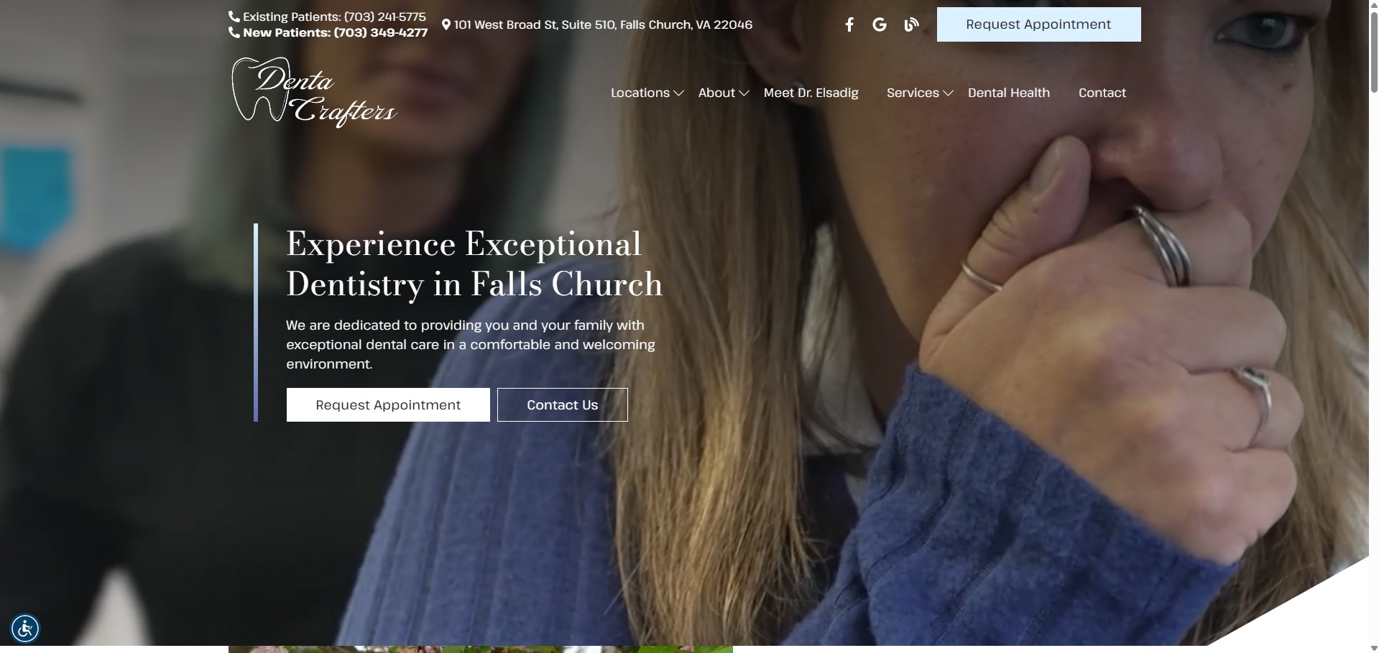Open the 101 West Broad St address link
This screenshot has width=1379, height=653.
pos(603,25)
